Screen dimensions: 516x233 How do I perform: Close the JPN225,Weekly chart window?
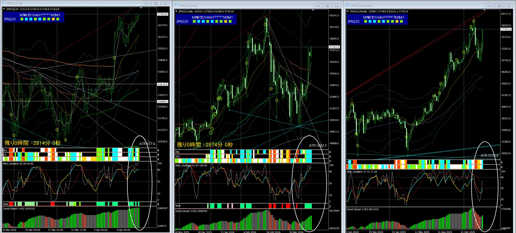click(x=508, y=5)
